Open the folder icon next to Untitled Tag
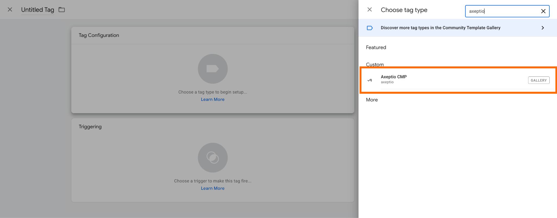This screenshot has width=557, height=218. [62, 10]
